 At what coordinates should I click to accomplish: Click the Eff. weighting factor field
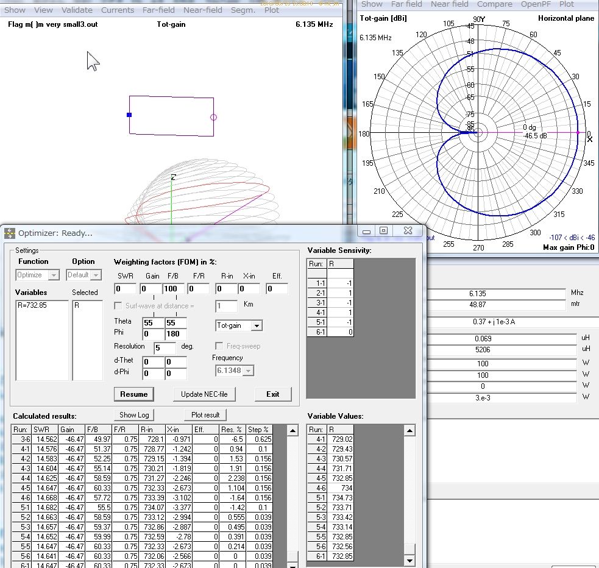click(x=277, y=289)
